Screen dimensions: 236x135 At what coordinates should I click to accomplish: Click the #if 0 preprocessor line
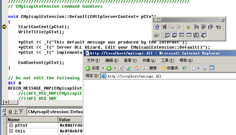click(15, 83)
